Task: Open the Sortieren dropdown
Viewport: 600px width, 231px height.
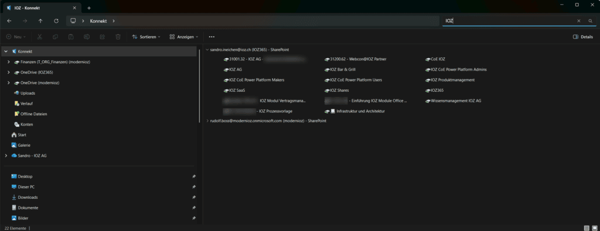Action: (x=146, y=37)
